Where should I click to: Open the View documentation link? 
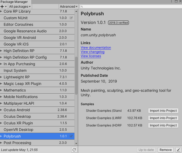tap(96, 48)
